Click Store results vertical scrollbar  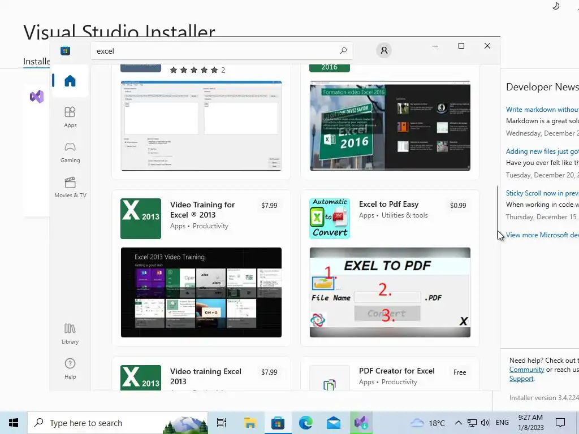coord(498,209)
